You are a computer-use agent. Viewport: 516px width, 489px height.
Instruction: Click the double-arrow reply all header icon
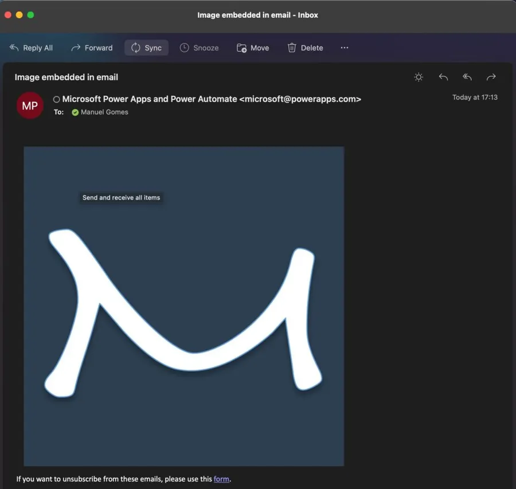(x=467, y=77)
